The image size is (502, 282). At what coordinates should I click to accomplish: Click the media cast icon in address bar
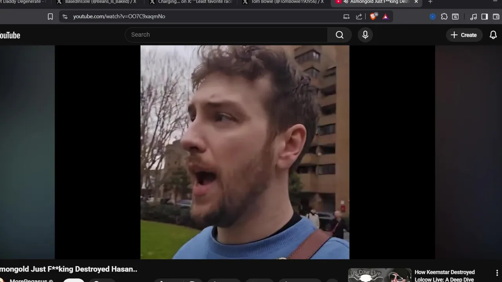click(x=346, y=16)
